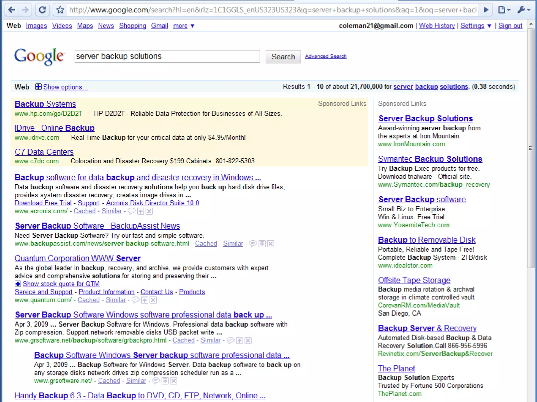Click the vertical scrollbar thumb
537x402 pixels.
click(531, 148)
